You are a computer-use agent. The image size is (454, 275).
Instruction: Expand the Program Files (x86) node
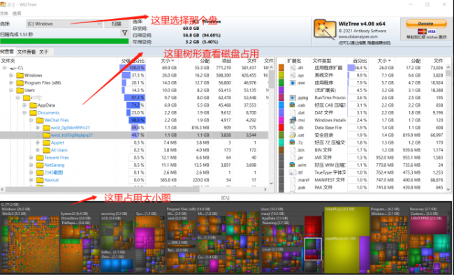(11, 83)
